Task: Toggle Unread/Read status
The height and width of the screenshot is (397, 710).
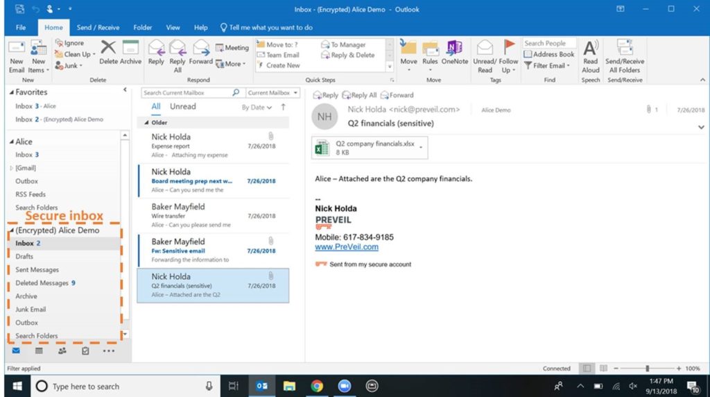Action: point(485,57)
